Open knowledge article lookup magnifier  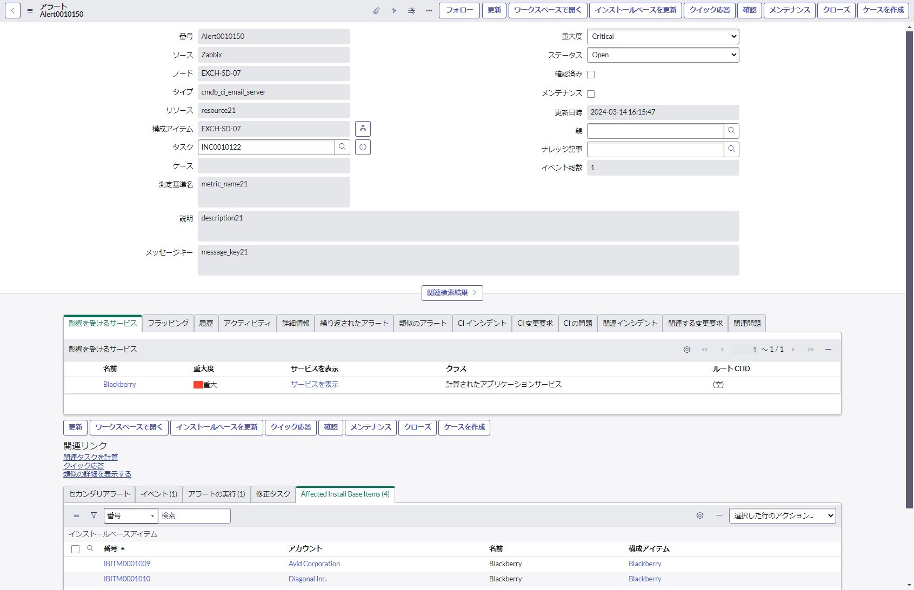click(731, 149)
